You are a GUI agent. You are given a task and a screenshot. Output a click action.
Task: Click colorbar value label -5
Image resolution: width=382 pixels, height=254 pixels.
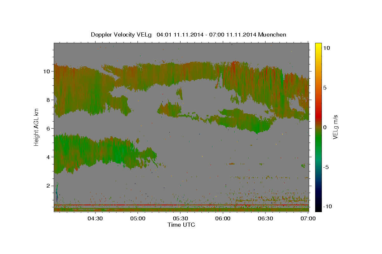coord(326,167)
